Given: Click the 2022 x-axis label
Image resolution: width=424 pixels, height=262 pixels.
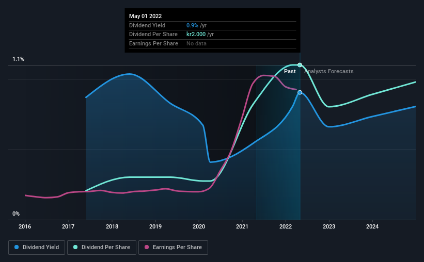Looking at the screenshot, I should coord(286,226).
